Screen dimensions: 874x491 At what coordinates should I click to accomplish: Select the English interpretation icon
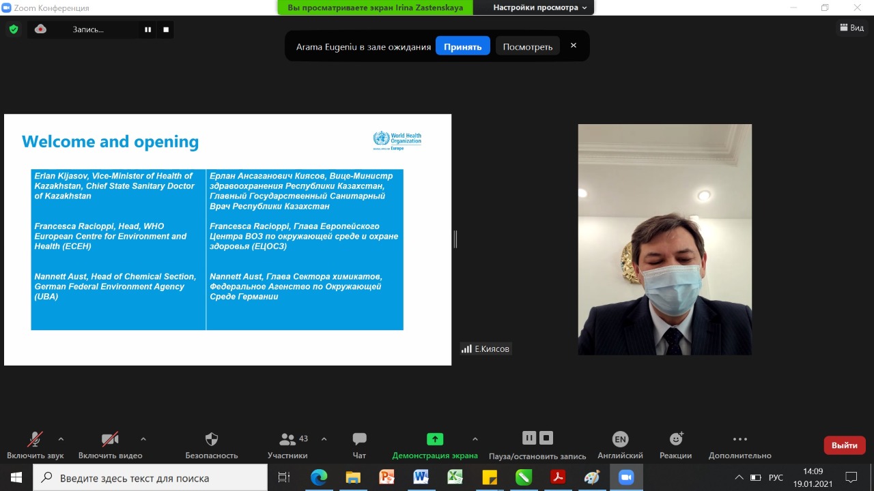point(619,439)
